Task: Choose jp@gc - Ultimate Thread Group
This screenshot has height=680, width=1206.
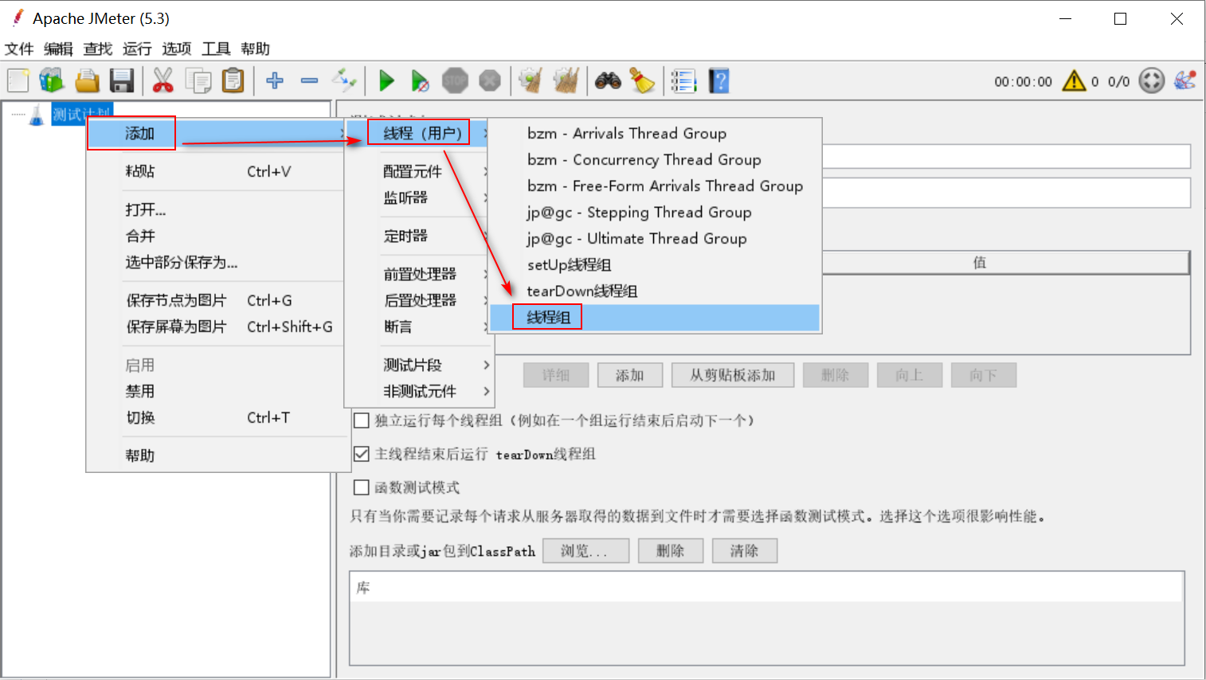Action: (x=655, y=238)
